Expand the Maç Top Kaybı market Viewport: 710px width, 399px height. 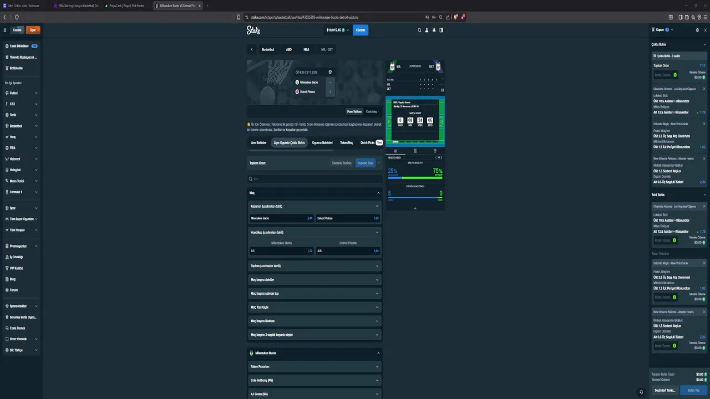[x=315, y=307]
